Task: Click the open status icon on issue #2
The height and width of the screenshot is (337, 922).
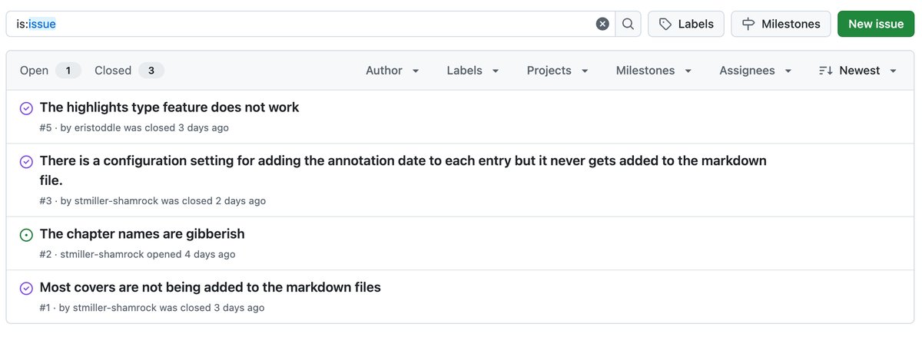Action: (26, 235)
